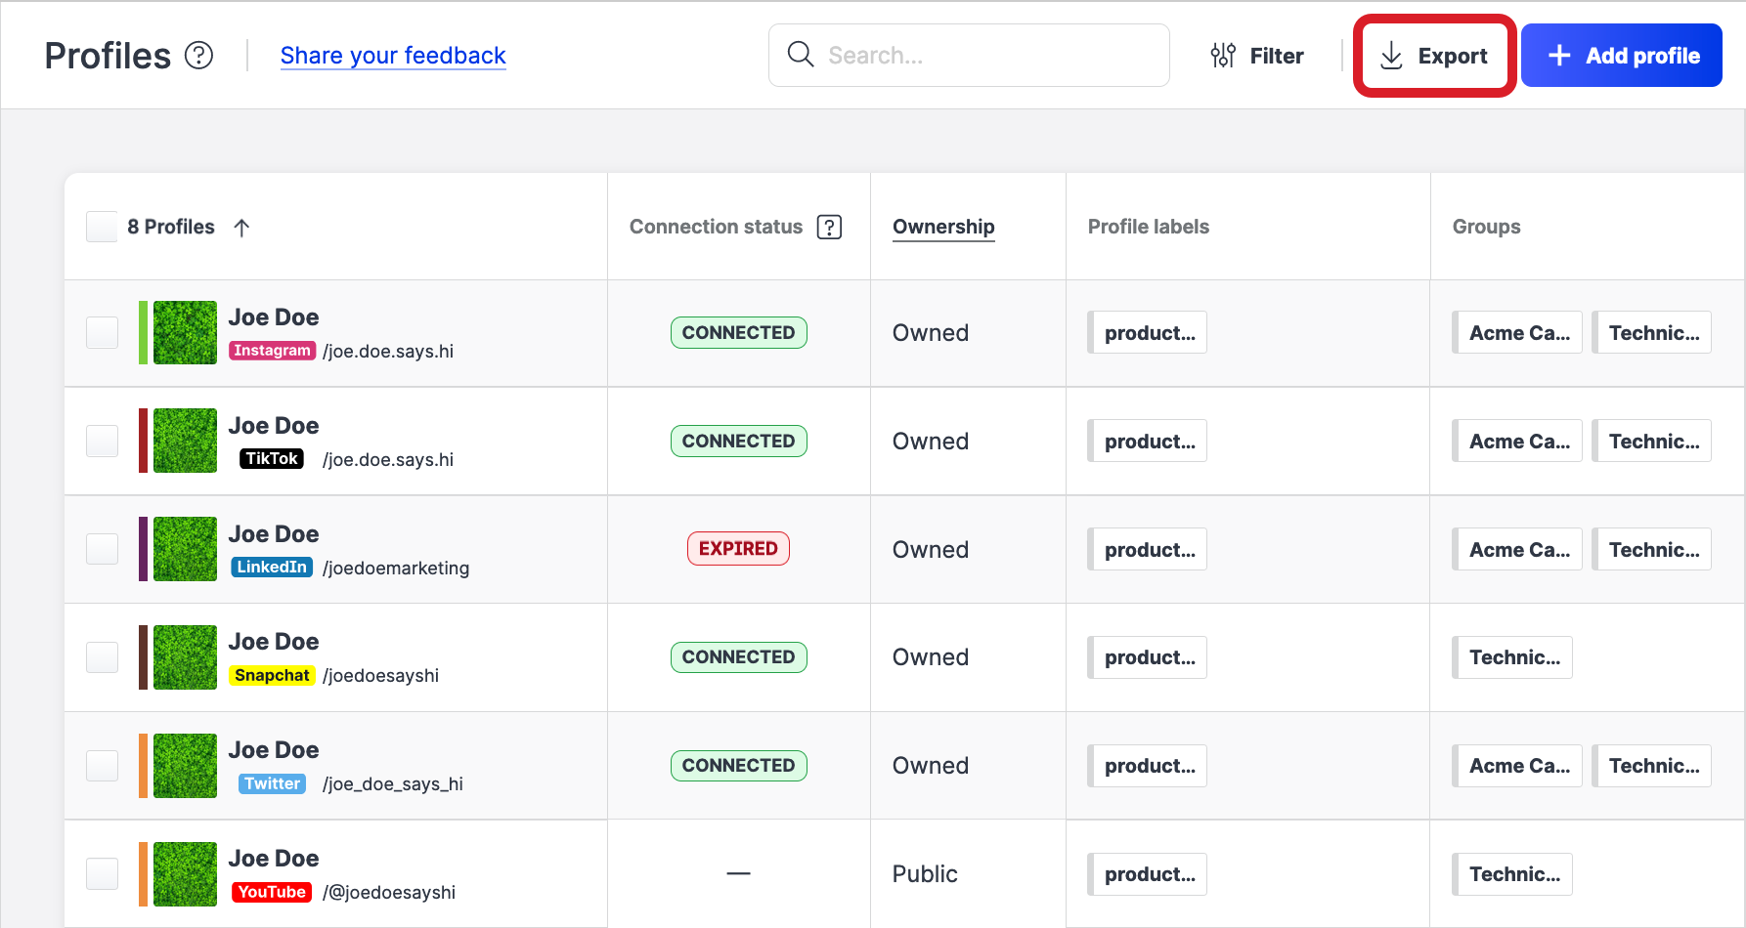Open the help tooltip beside the Profiles heading
1746x928 pixels.
coord(198,56)
